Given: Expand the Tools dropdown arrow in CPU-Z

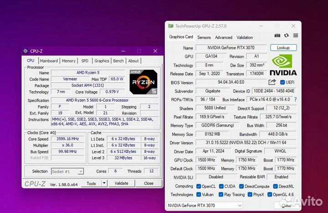Looking at the screenshot, I should tap(104, 183).
